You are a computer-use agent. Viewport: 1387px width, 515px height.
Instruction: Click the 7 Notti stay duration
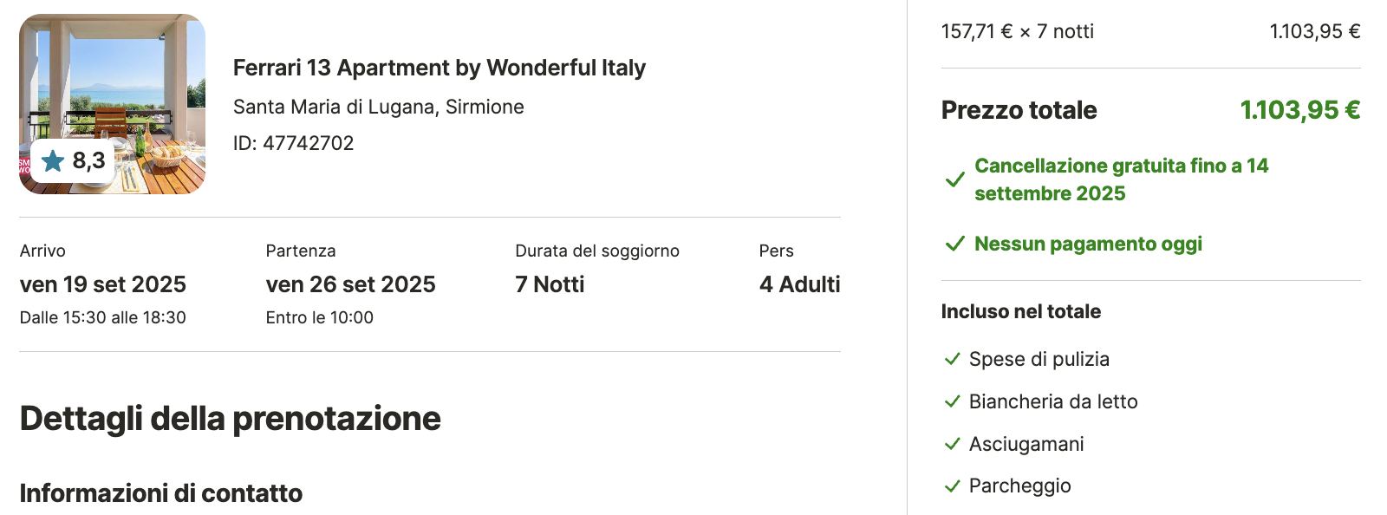point(550,284)
